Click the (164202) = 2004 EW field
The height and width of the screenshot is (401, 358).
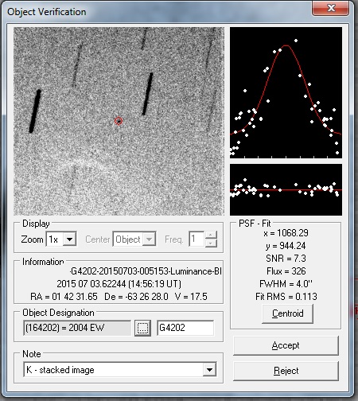click(77, 328)
